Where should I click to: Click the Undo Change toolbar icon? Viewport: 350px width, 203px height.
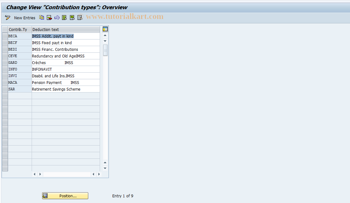pos(57,18)
